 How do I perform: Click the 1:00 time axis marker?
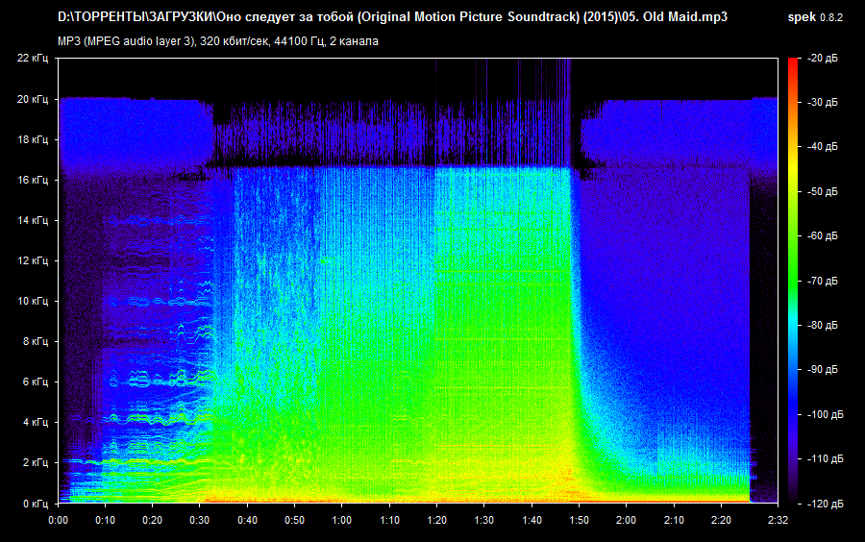tap(341, 520)
